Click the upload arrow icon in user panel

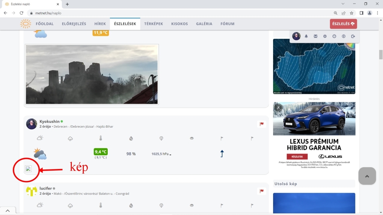click(x=343, y=36)
